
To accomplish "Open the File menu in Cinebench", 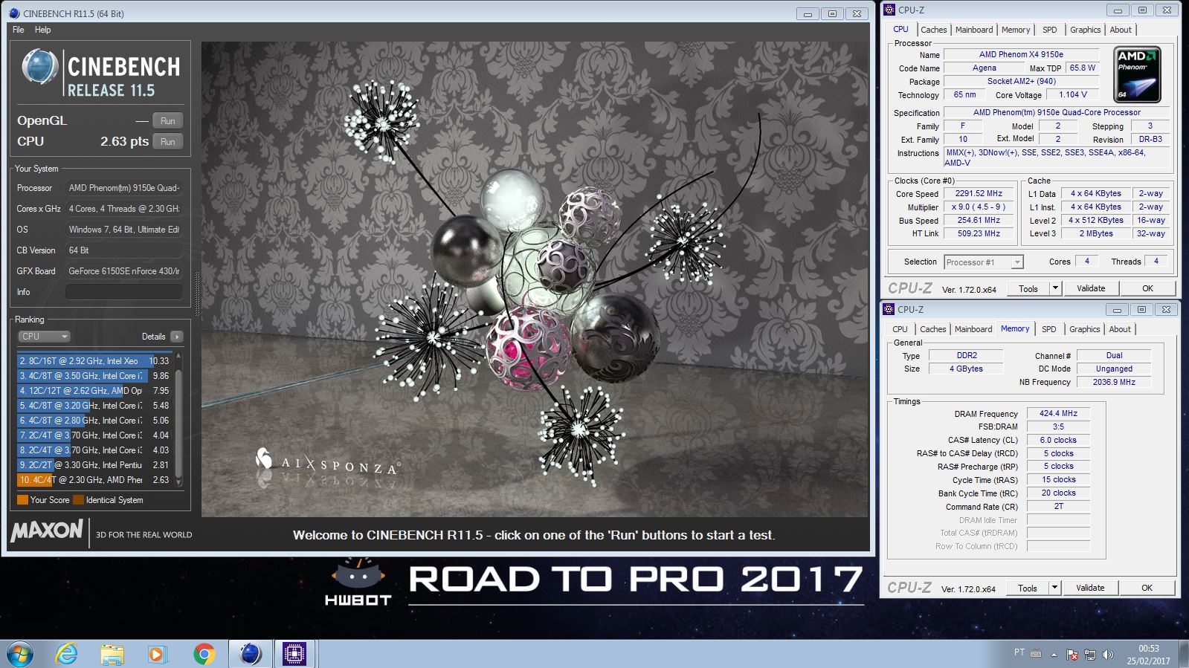I will 19,30.
